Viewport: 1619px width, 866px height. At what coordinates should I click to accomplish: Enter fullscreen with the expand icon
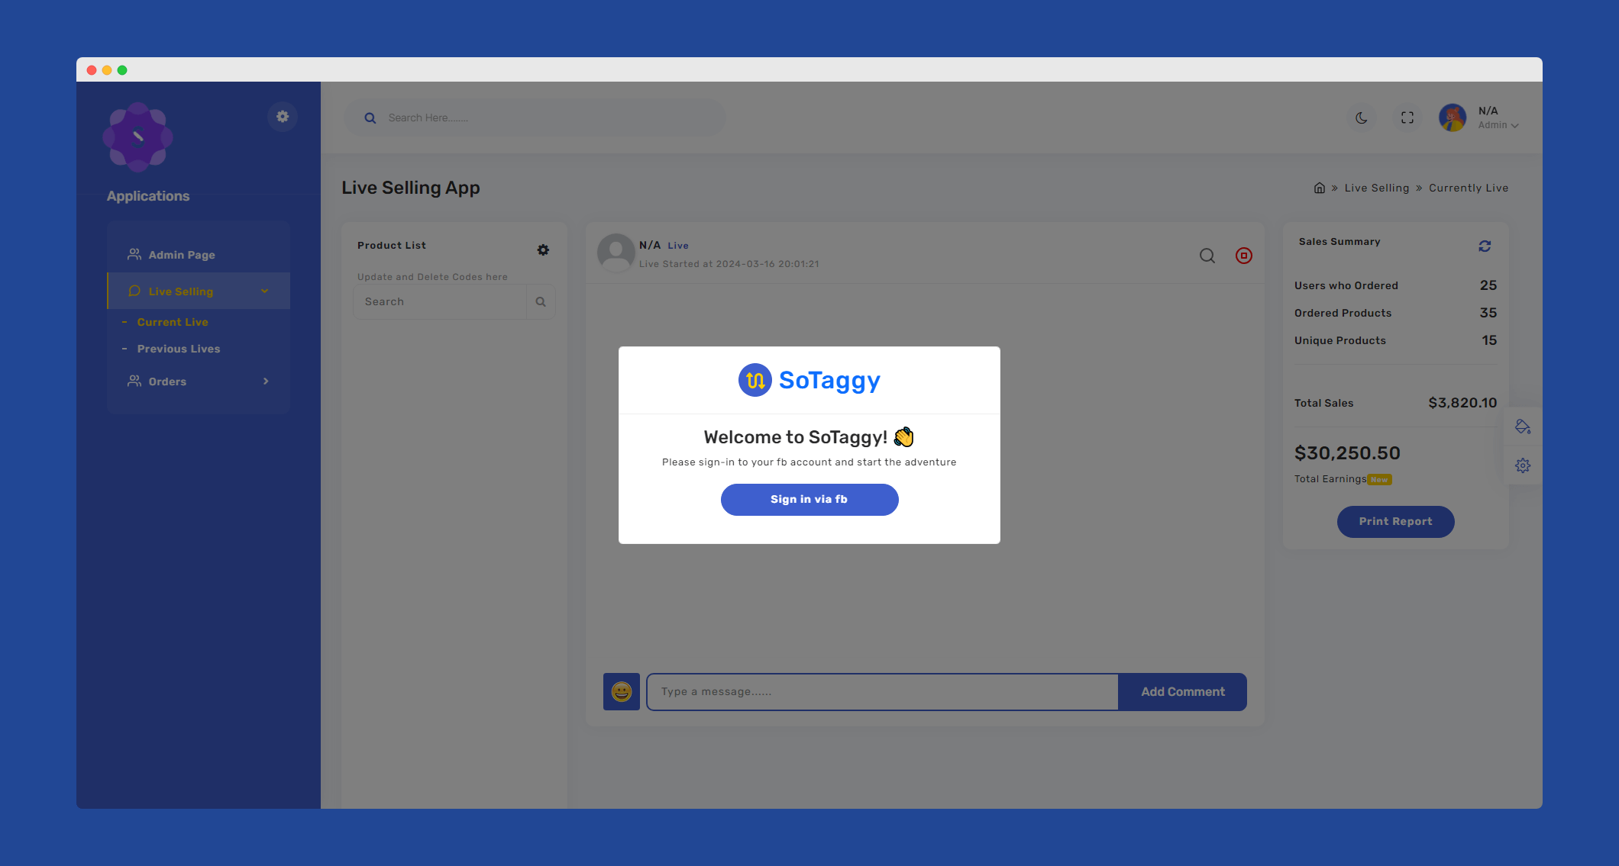coord(1407,118)
